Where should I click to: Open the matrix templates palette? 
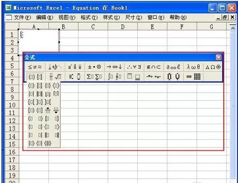[193, 77]
